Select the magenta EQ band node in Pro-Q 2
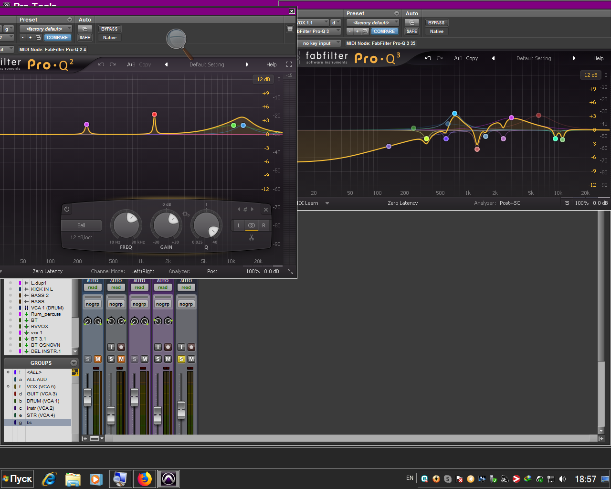The height and width of the screenshot is (489, 611). point(86,124)
